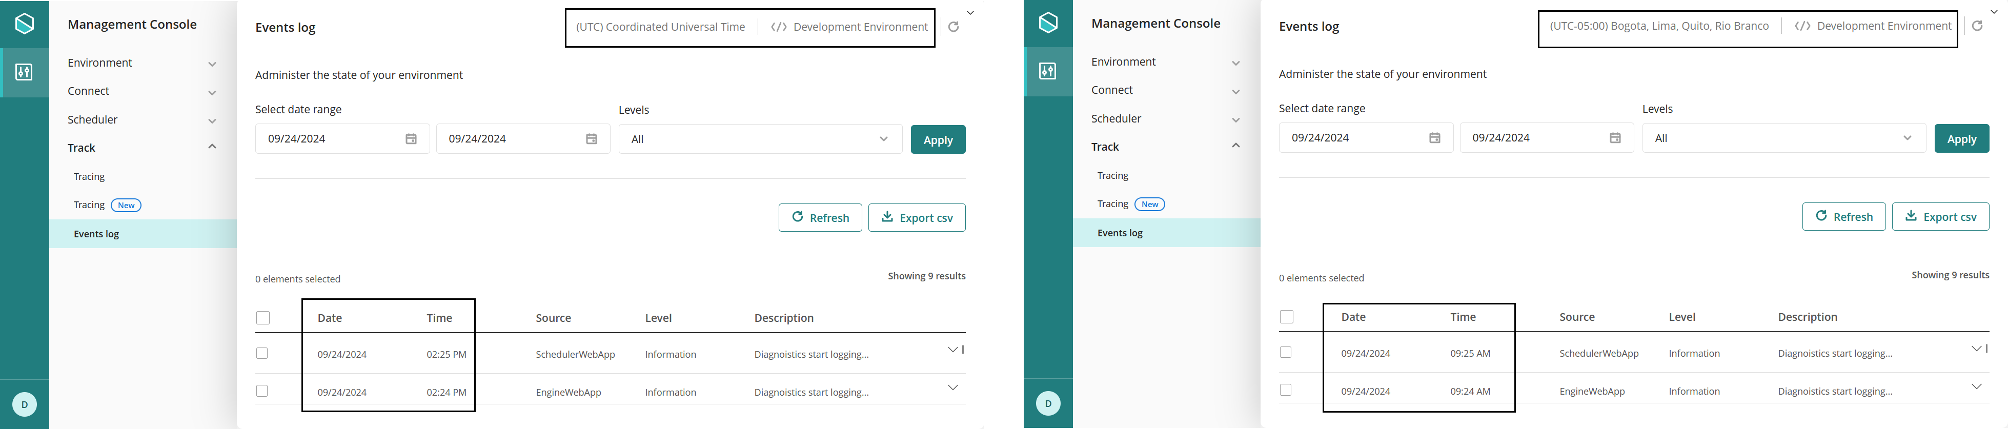This screenshot has height=429, width=2008.
Task: Toggle the select-all header checkbox in the UTC console
Action: tap(262, 317)
